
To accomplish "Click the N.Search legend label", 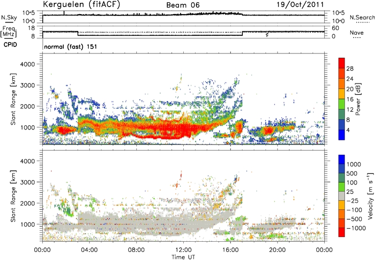I will 362,17.
